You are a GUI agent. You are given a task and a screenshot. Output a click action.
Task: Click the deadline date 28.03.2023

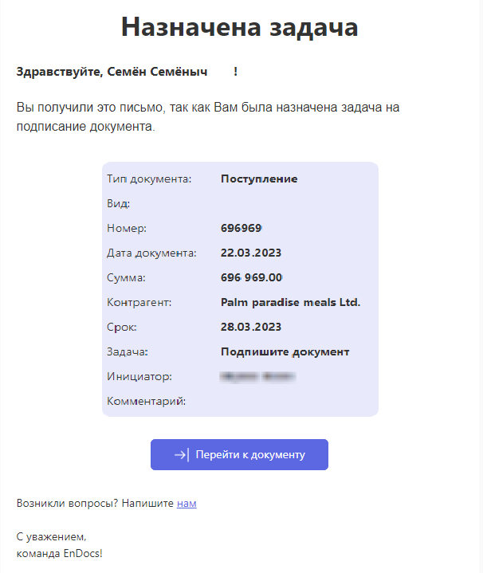251,327
